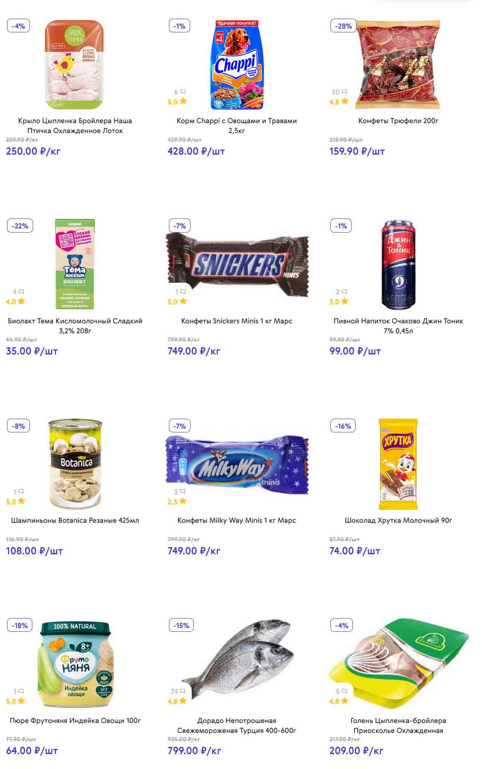The height and width of the screenshot is (769, 482).
Task: Click the rating star on Snickers Minis
Action: click(183, 301)
